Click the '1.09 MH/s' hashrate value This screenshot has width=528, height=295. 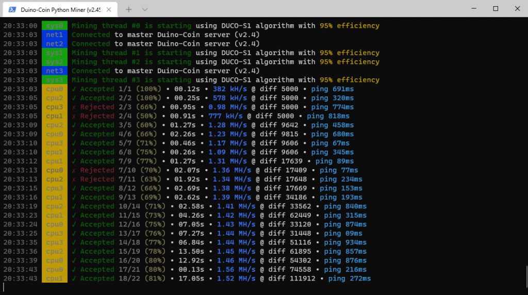(x=227, y=152)
